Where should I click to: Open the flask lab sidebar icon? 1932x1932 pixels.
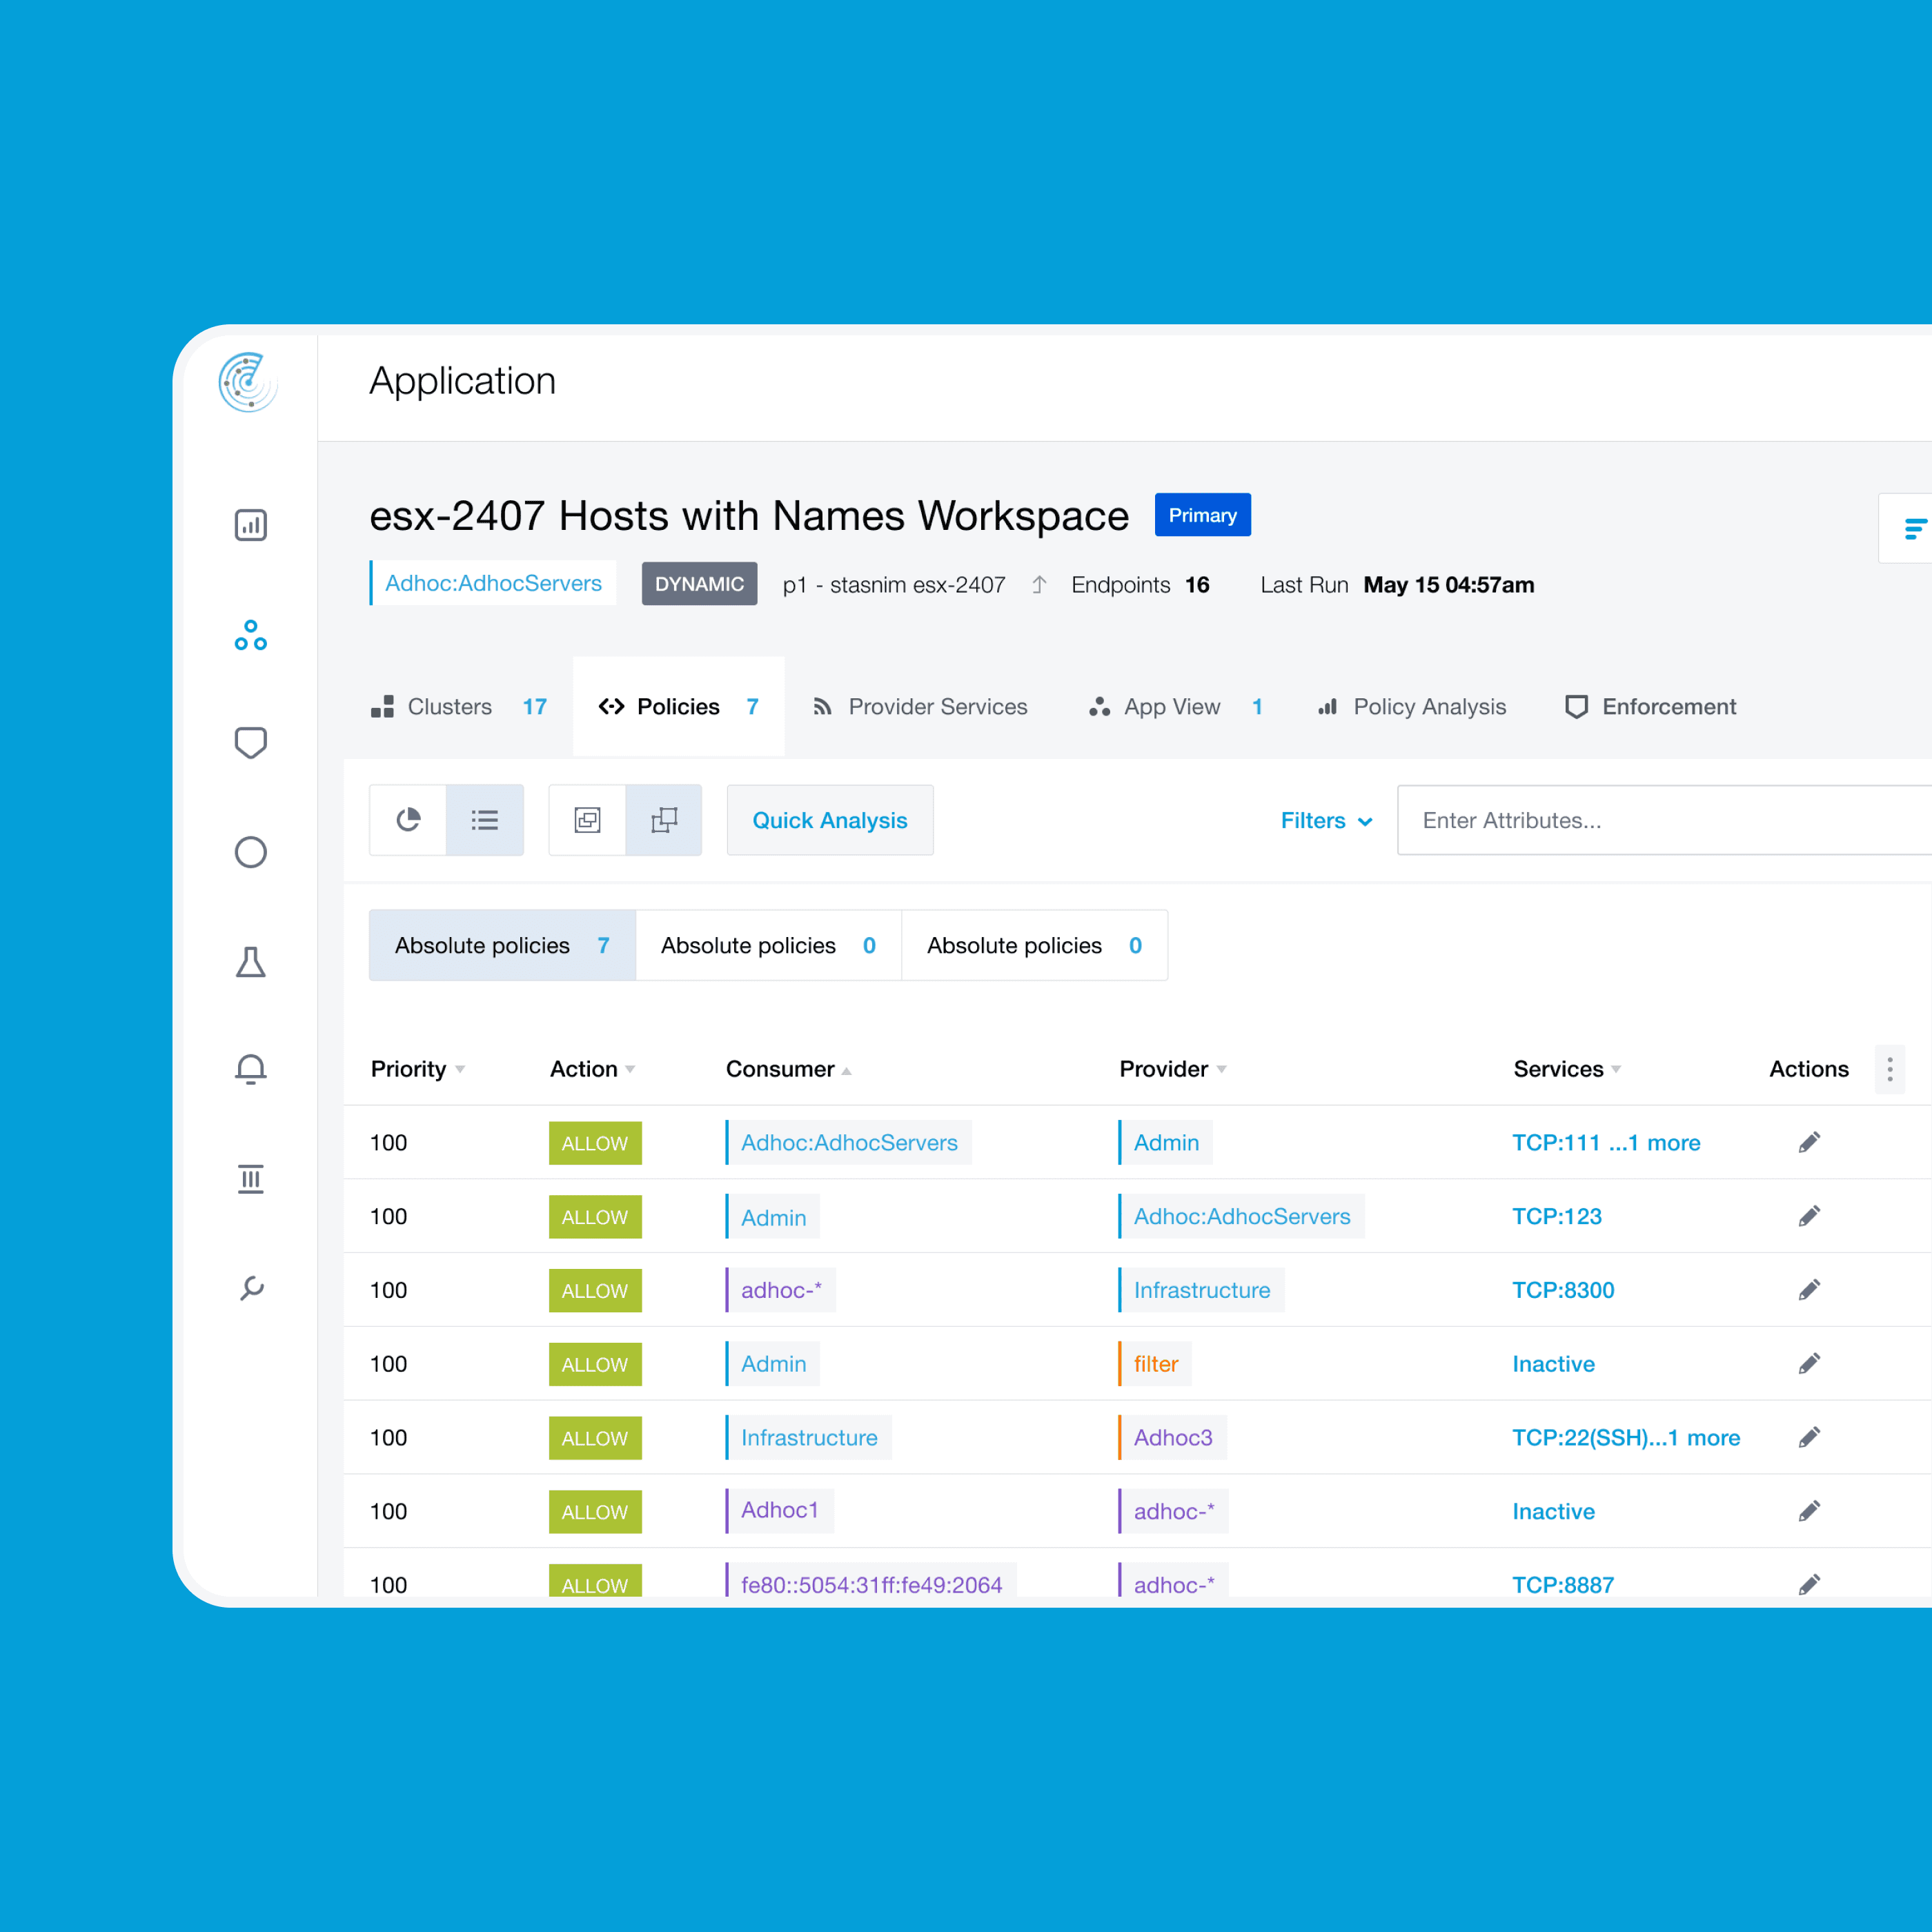[x=250, y=962]
